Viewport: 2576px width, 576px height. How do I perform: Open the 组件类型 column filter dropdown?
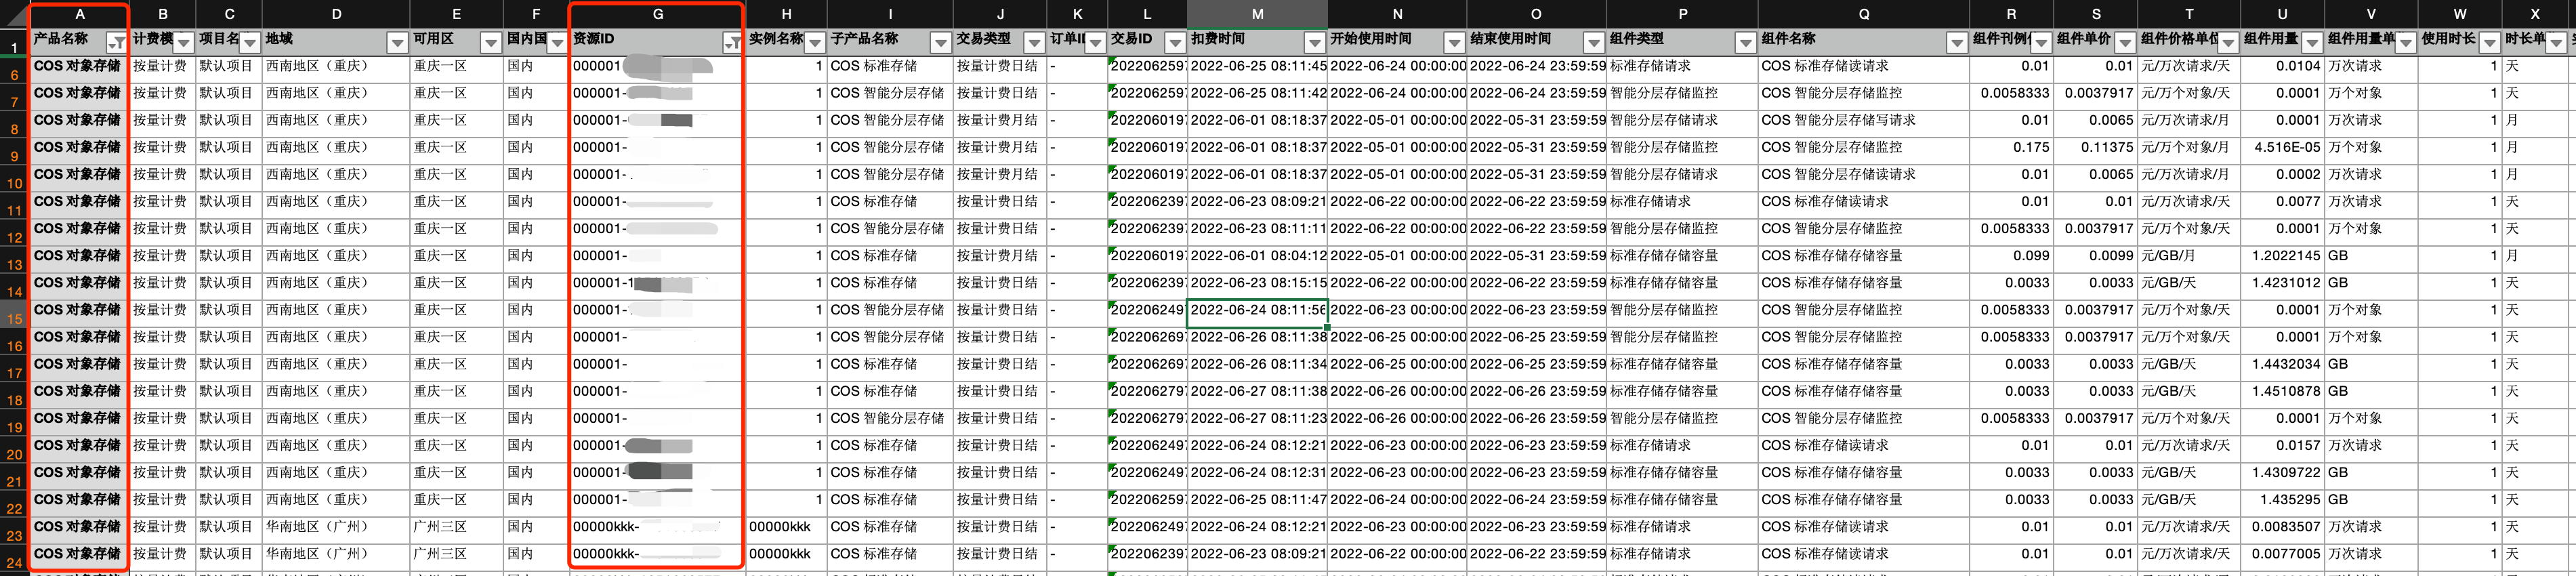[1746, 42]
